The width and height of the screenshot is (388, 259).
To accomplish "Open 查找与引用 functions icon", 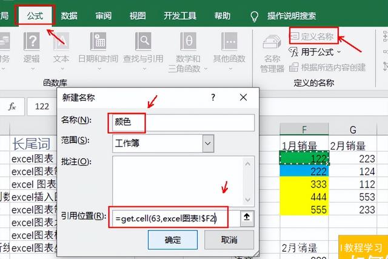I will pos(143,42).
